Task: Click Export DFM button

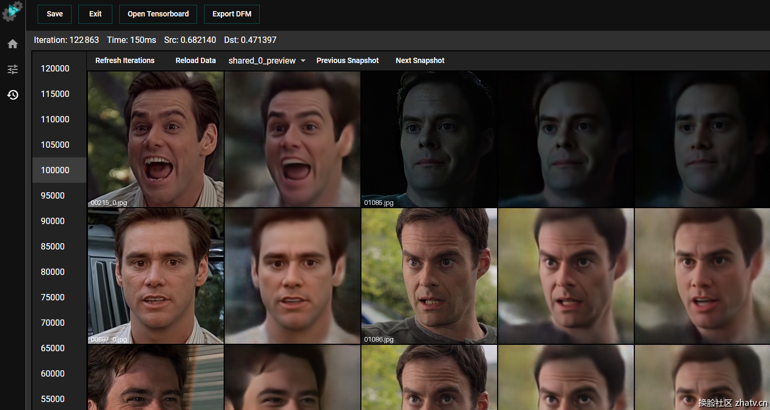Action: (x=232, y=14)
